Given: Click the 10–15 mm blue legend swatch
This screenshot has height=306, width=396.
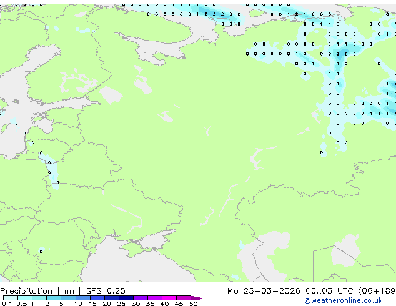Looking at the screenshot, I should [83, 298].
